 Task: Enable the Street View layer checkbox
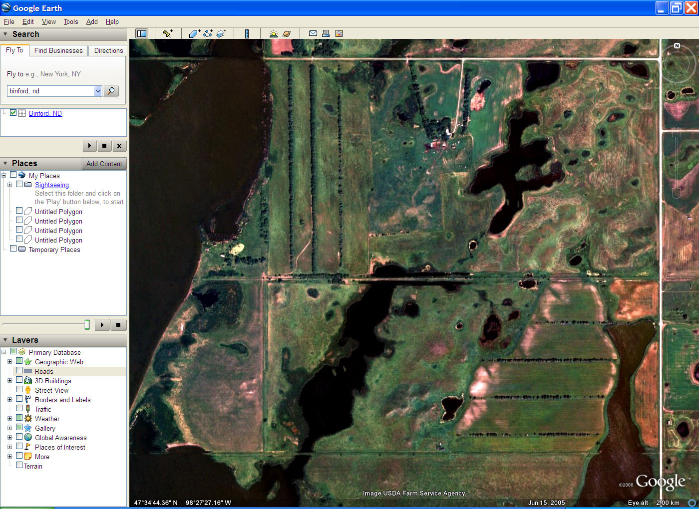(x=19, y=390)
